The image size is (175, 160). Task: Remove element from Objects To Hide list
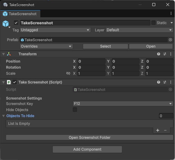(165, 130)
